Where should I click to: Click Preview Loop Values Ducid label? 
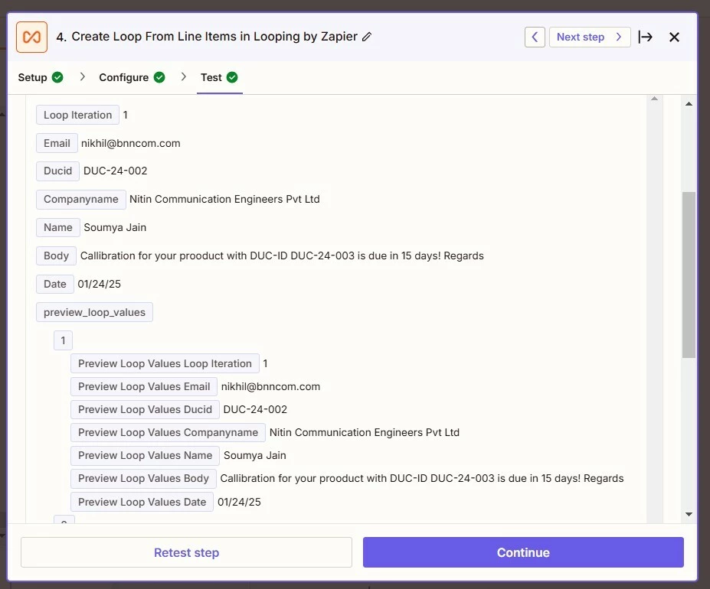tap(145, 409)
